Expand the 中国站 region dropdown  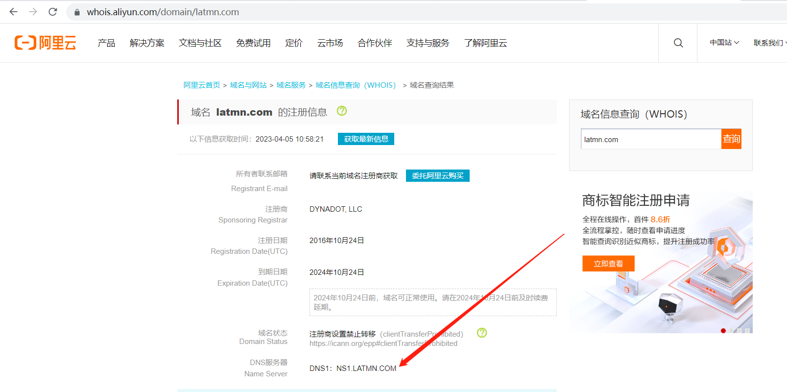pyautogui.click(x=724, y=43)
